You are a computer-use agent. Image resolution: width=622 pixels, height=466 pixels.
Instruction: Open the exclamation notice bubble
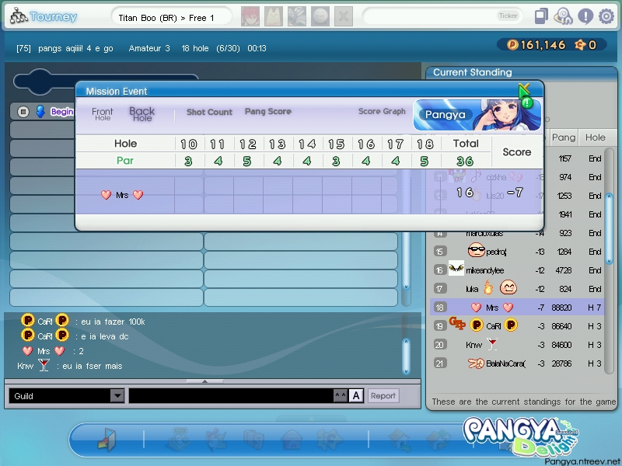click(x=585, y=16)
